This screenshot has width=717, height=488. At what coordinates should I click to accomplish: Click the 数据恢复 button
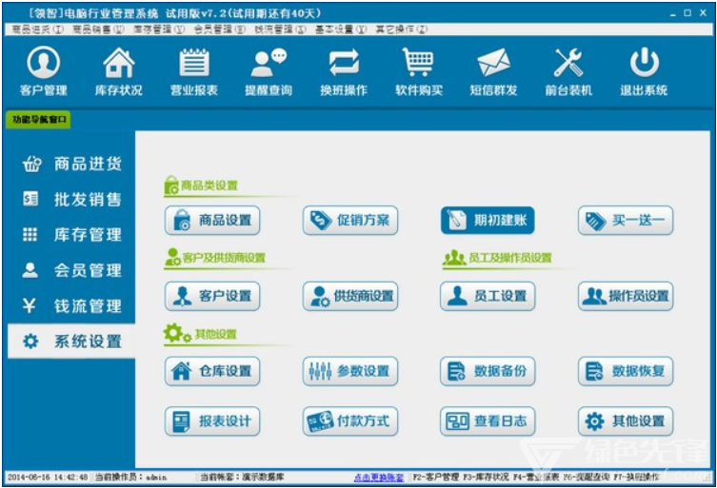626,371
